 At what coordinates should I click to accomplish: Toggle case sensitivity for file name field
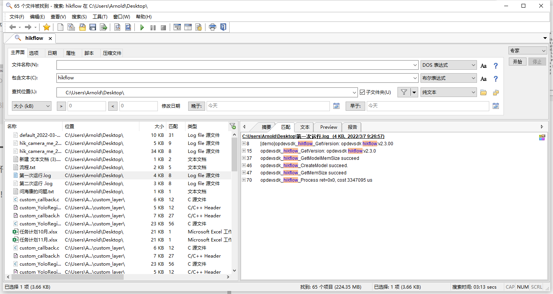483,65
